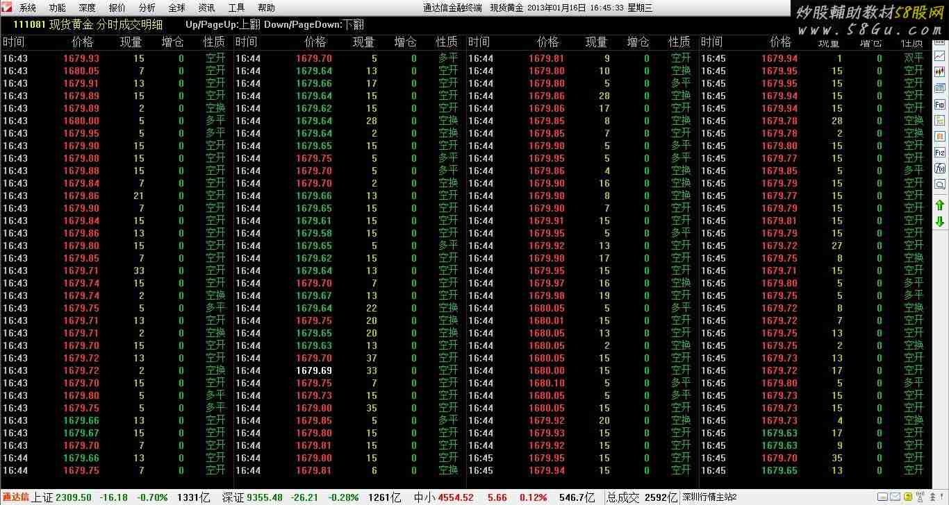Click the orange sidebar icon above F12
Image resolution: width=949 pixels, height=505 pixels.
pos(940,136)
